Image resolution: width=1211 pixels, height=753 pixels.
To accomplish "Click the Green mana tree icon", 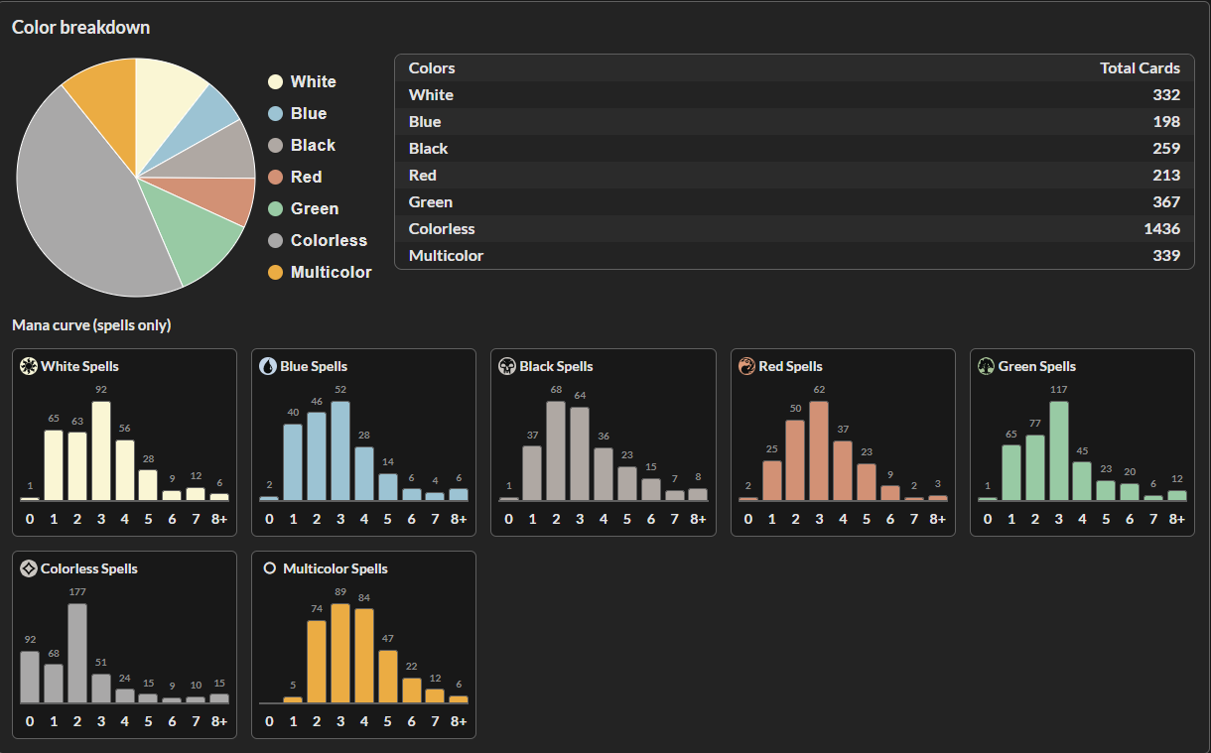I will [987, 366].
